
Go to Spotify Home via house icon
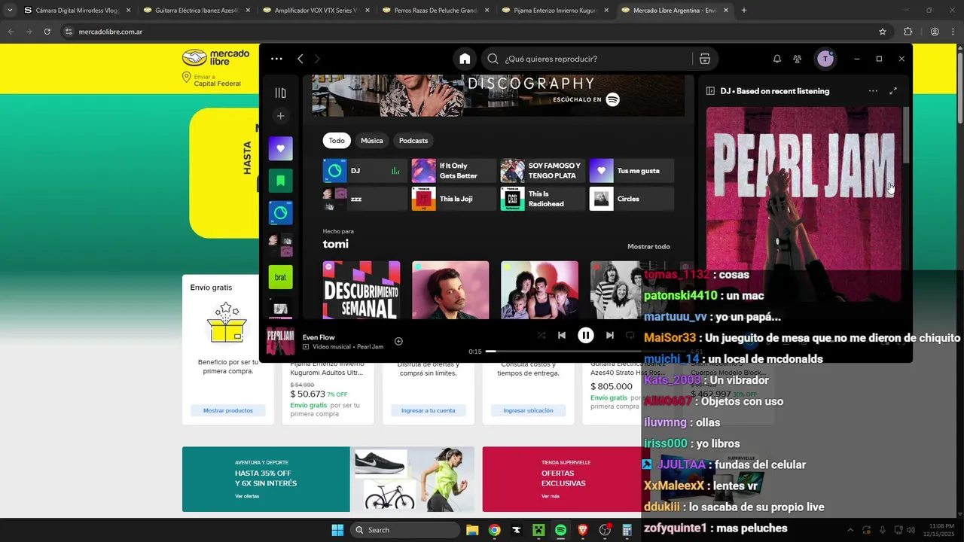pos(465,59)
